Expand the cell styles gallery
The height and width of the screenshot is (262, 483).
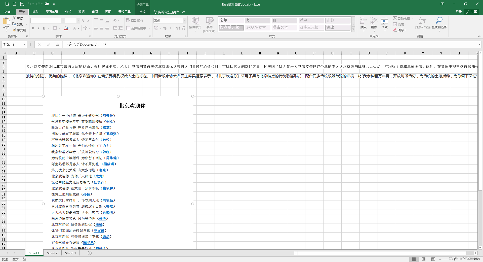[353, 29]
